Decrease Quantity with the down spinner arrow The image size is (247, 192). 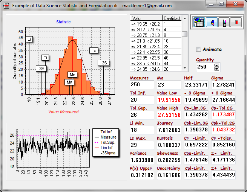[216, 69]
